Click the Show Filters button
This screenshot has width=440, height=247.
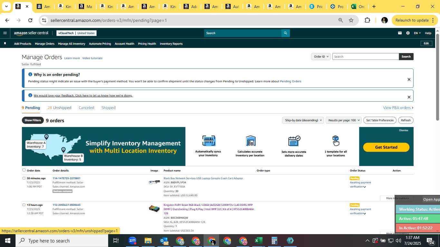point(33,120)
